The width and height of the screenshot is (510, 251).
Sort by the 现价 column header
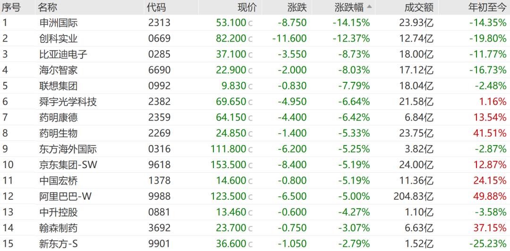coord(246,7)
